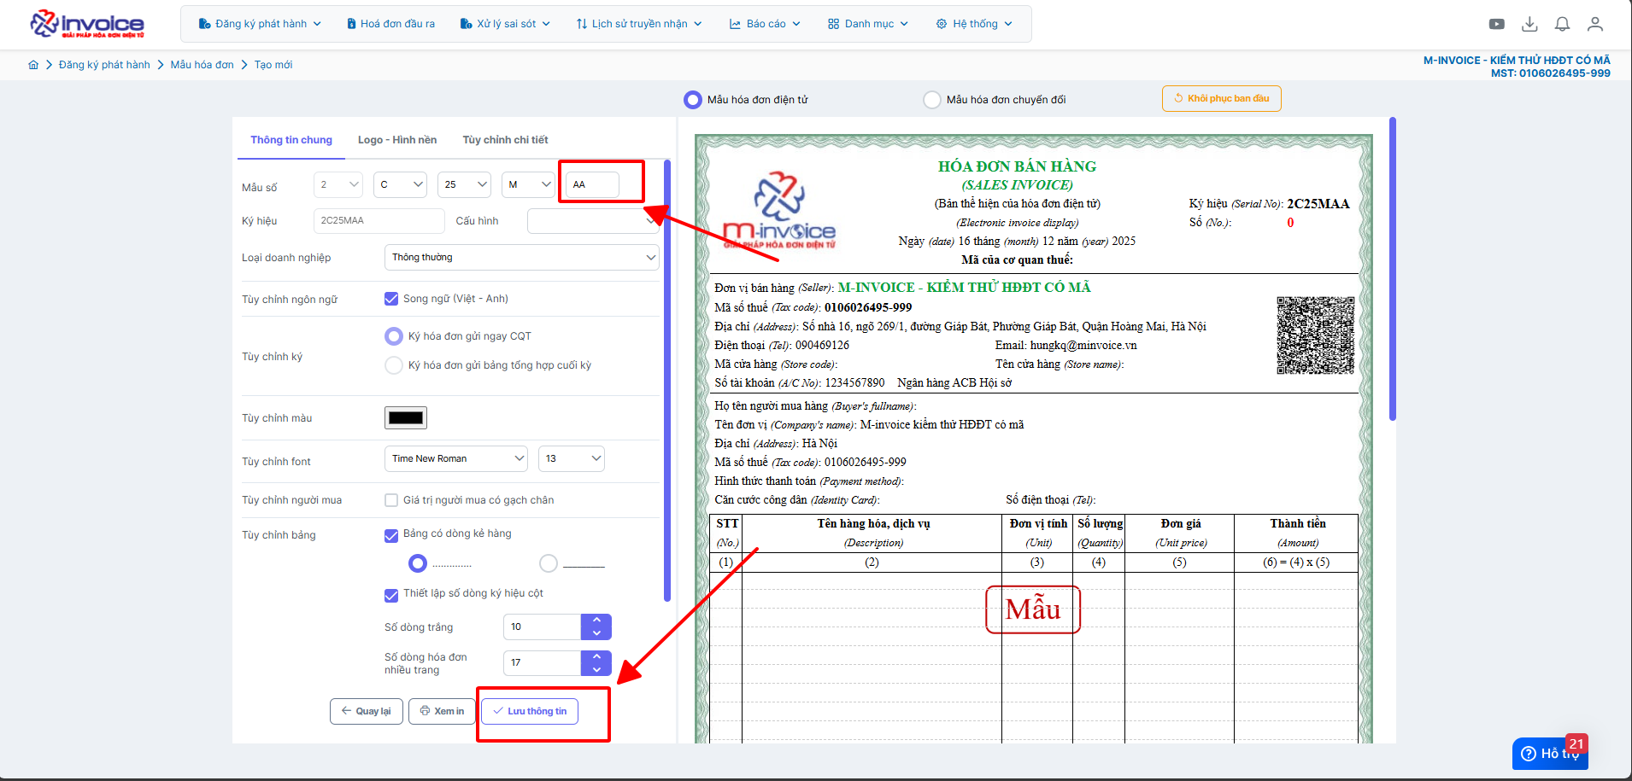Image resolution: width=1632 pixels, height=781 pixels.
Task: Enable Giá trị người mua có gạch chân
Action: (391, 500)
